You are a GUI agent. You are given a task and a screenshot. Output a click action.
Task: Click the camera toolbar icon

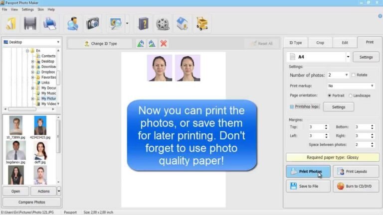pos(92,24)
